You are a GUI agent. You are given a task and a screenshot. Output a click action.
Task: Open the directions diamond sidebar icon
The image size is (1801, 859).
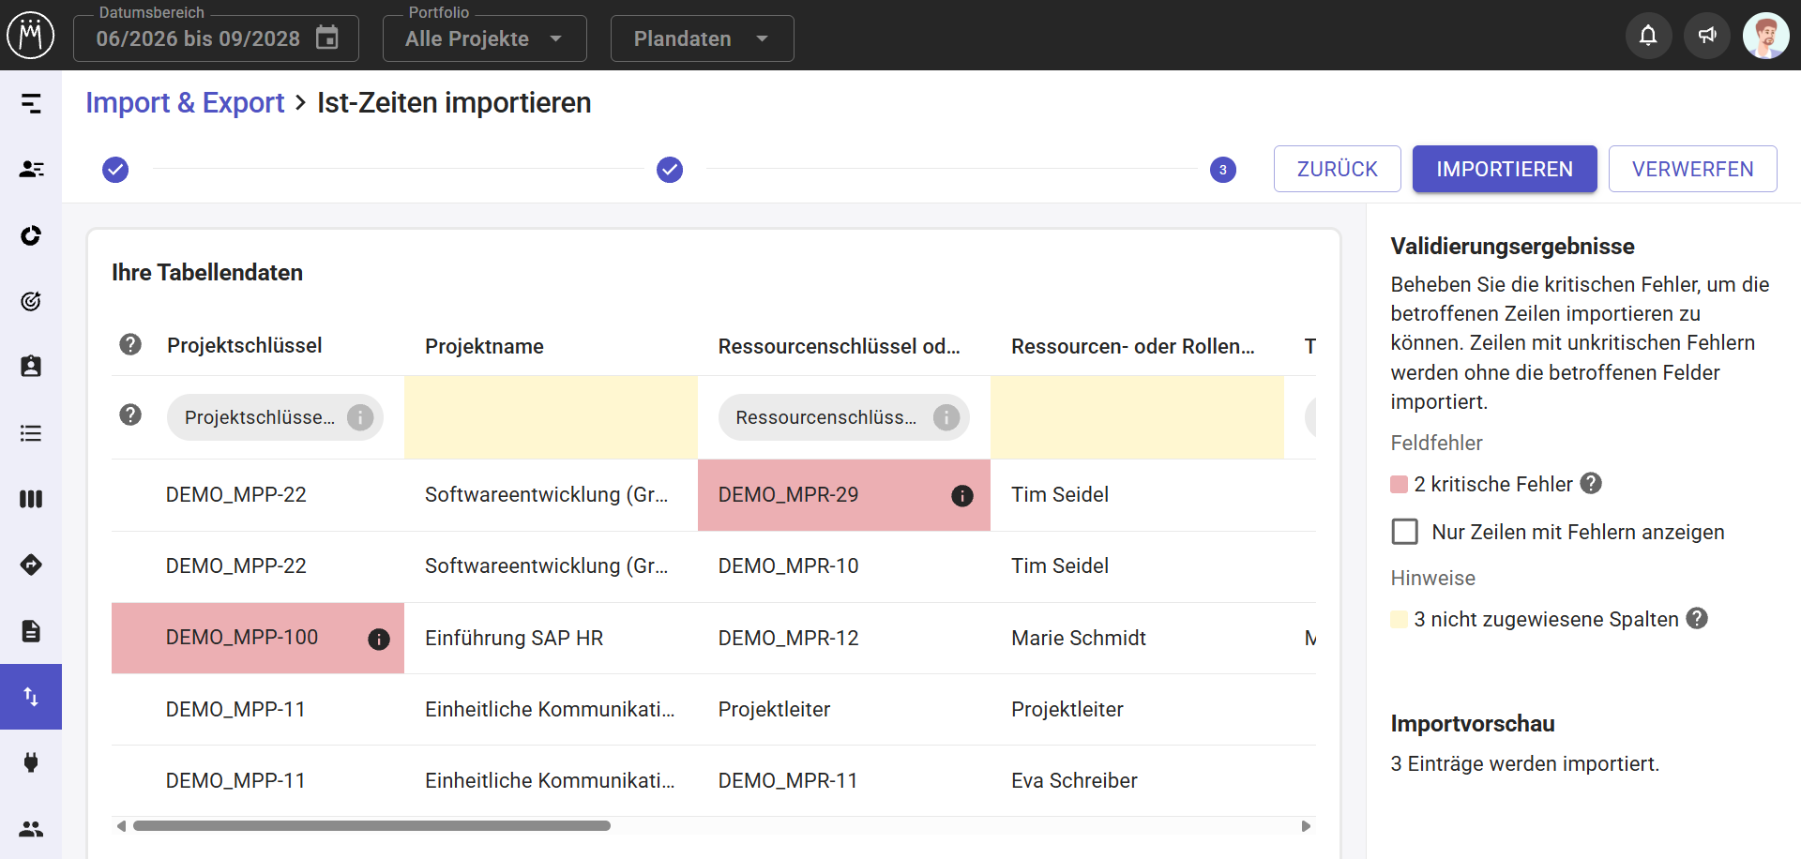[31, 565]
